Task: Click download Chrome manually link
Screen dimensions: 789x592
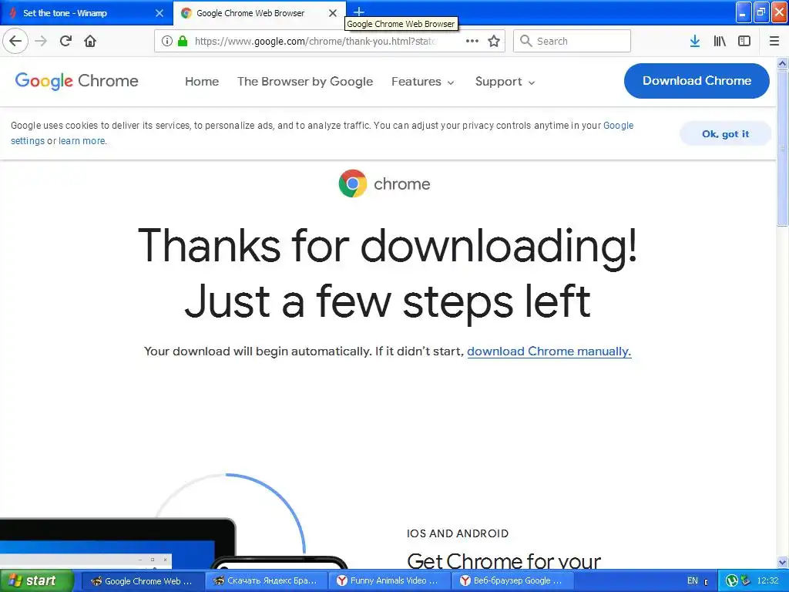Action: coord(549,351)
